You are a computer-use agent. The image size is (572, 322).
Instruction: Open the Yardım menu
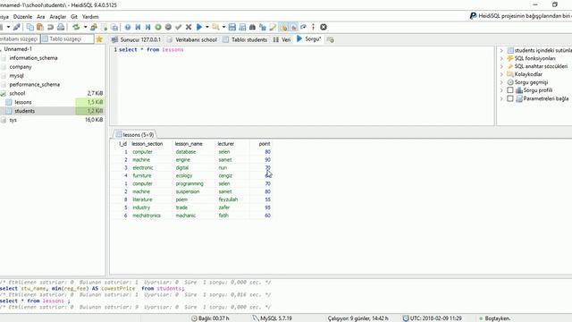click(x=90, y=17)
